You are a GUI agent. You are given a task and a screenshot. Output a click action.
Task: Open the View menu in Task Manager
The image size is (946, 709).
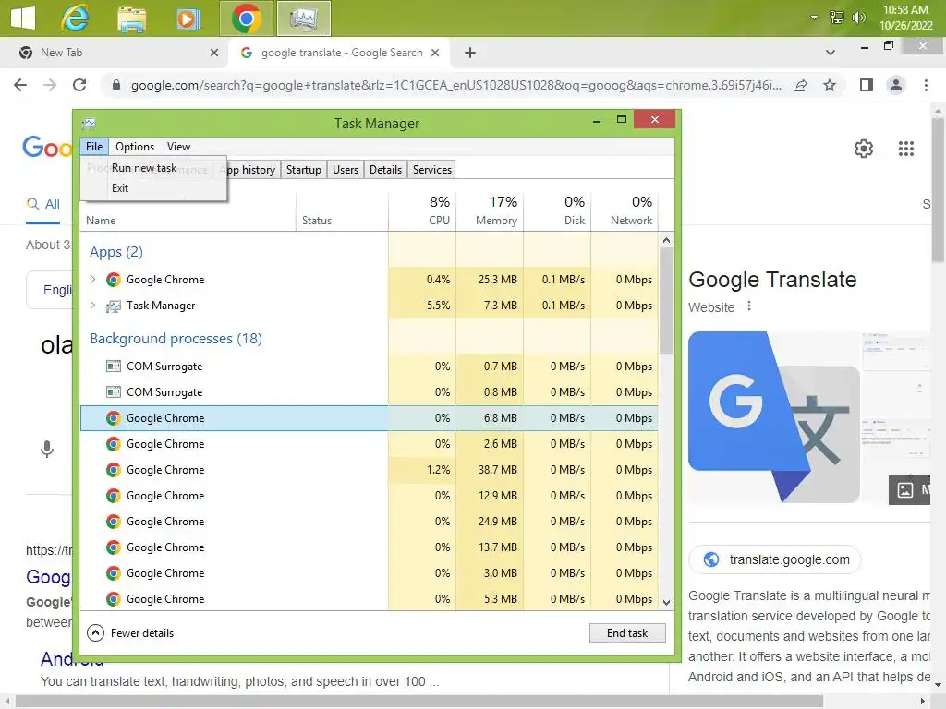point(178,147)
